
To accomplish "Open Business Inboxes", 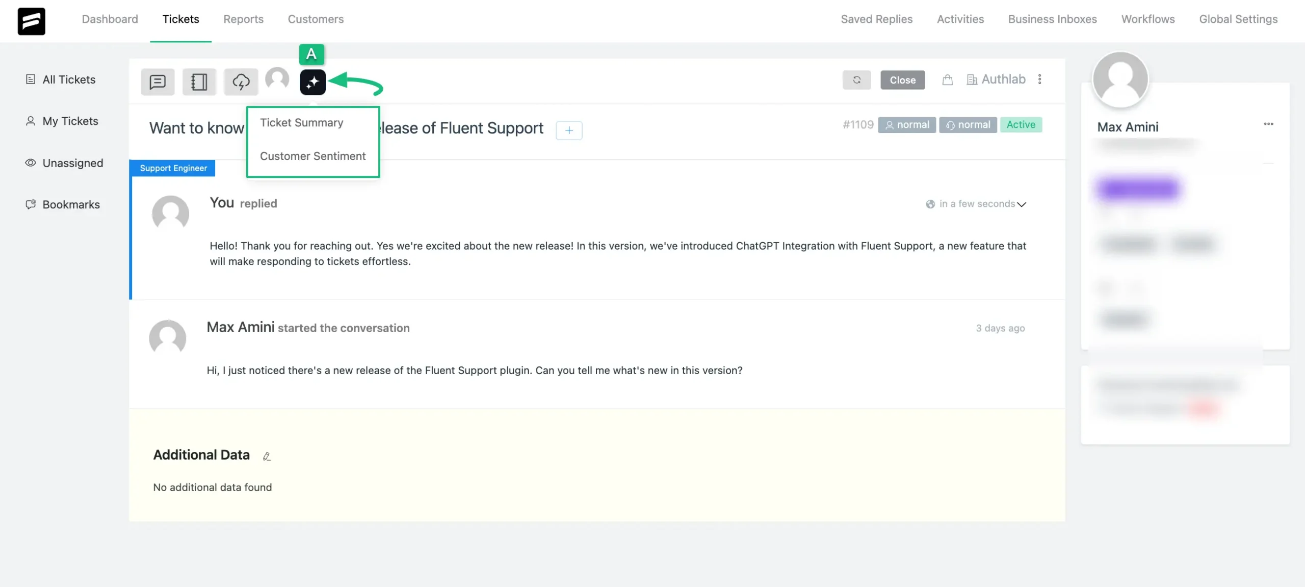I will point(1052,19).
